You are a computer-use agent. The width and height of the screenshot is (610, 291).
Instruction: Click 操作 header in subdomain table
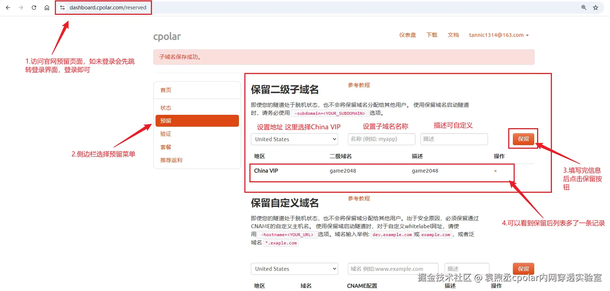pos(500,156)
